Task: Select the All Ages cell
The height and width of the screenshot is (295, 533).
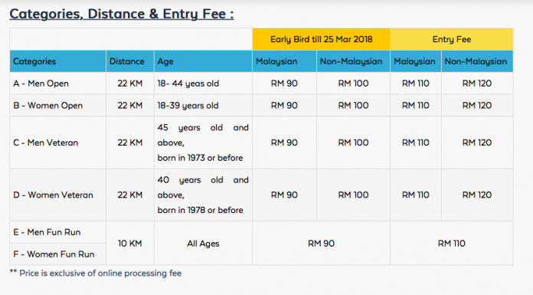Action: coord(203,244)
